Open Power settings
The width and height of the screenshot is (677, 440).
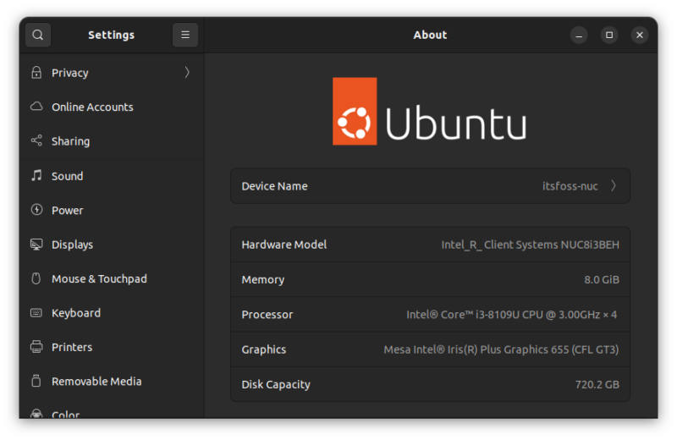point(112,210)
